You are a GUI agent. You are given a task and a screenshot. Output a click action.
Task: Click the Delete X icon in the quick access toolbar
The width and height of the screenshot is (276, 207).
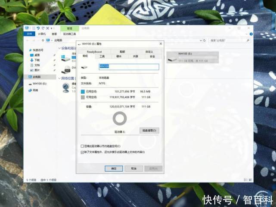coord(47,28)
